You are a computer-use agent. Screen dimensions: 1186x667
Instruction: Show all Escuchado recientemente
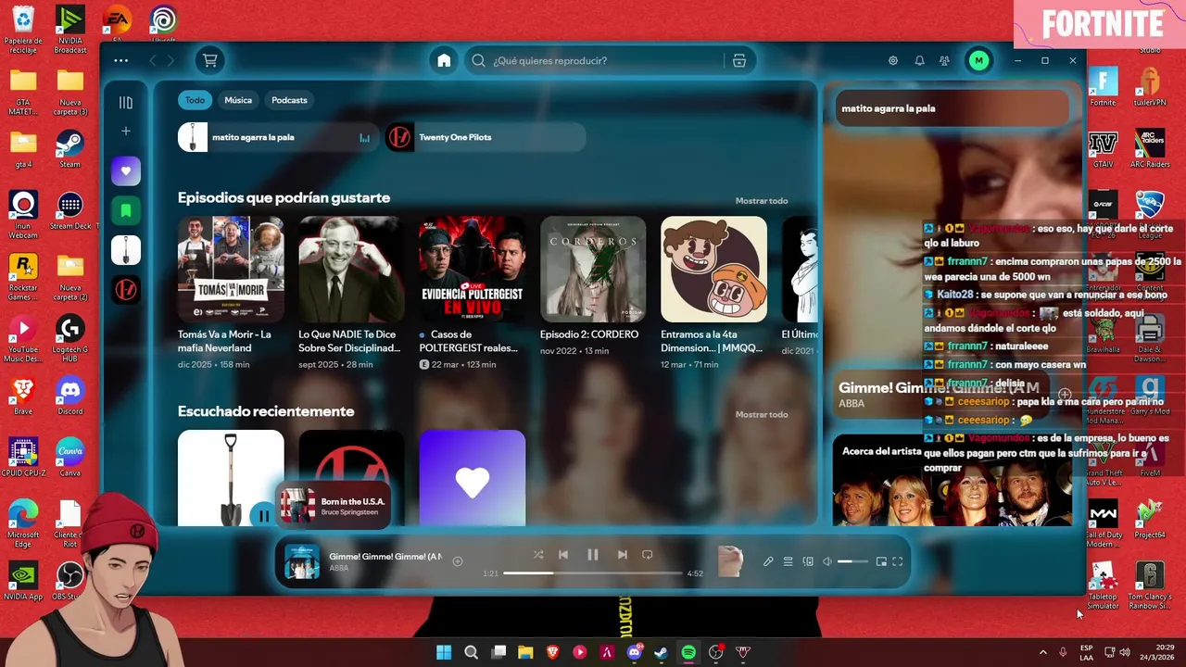tap(762, 414)
